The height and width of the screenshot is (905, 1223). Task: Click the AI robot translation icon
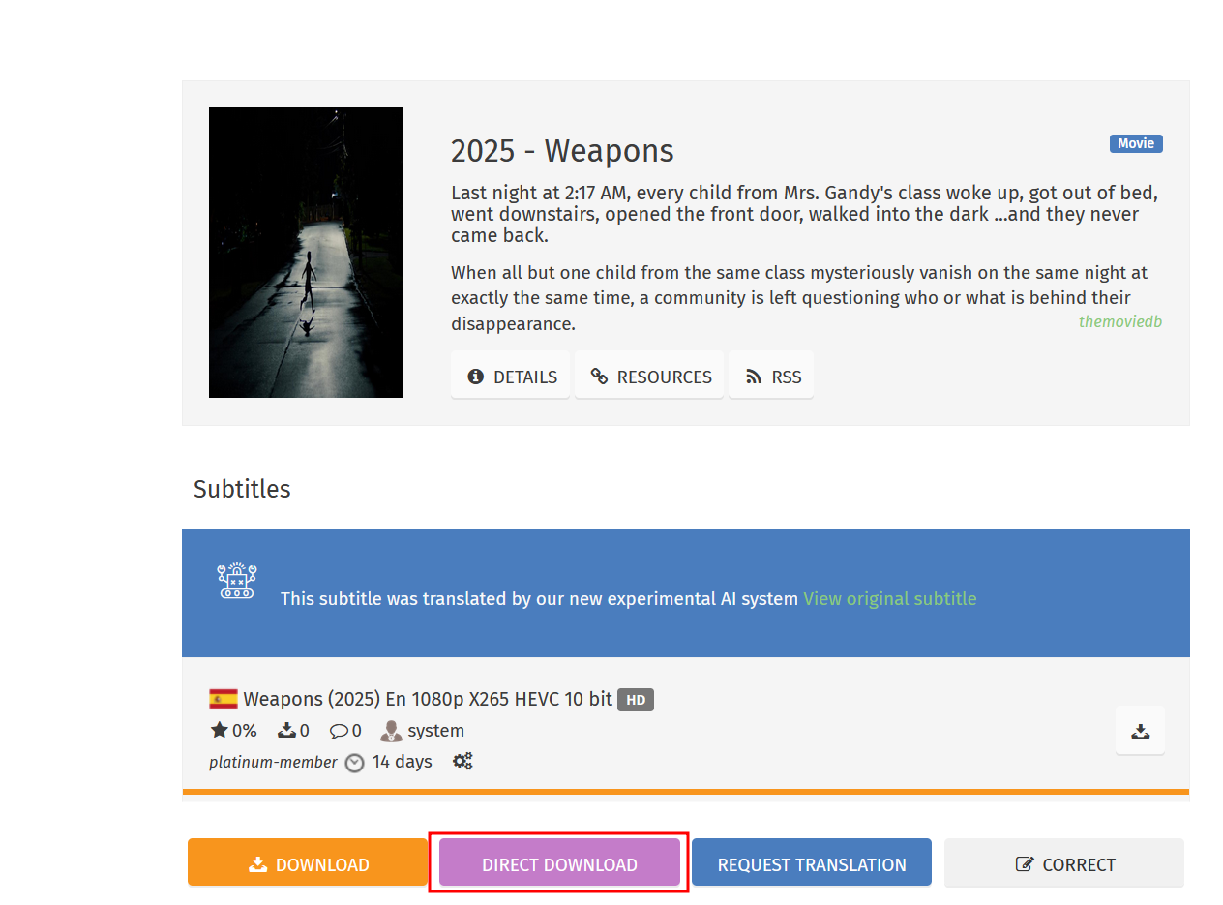[237, 581]
